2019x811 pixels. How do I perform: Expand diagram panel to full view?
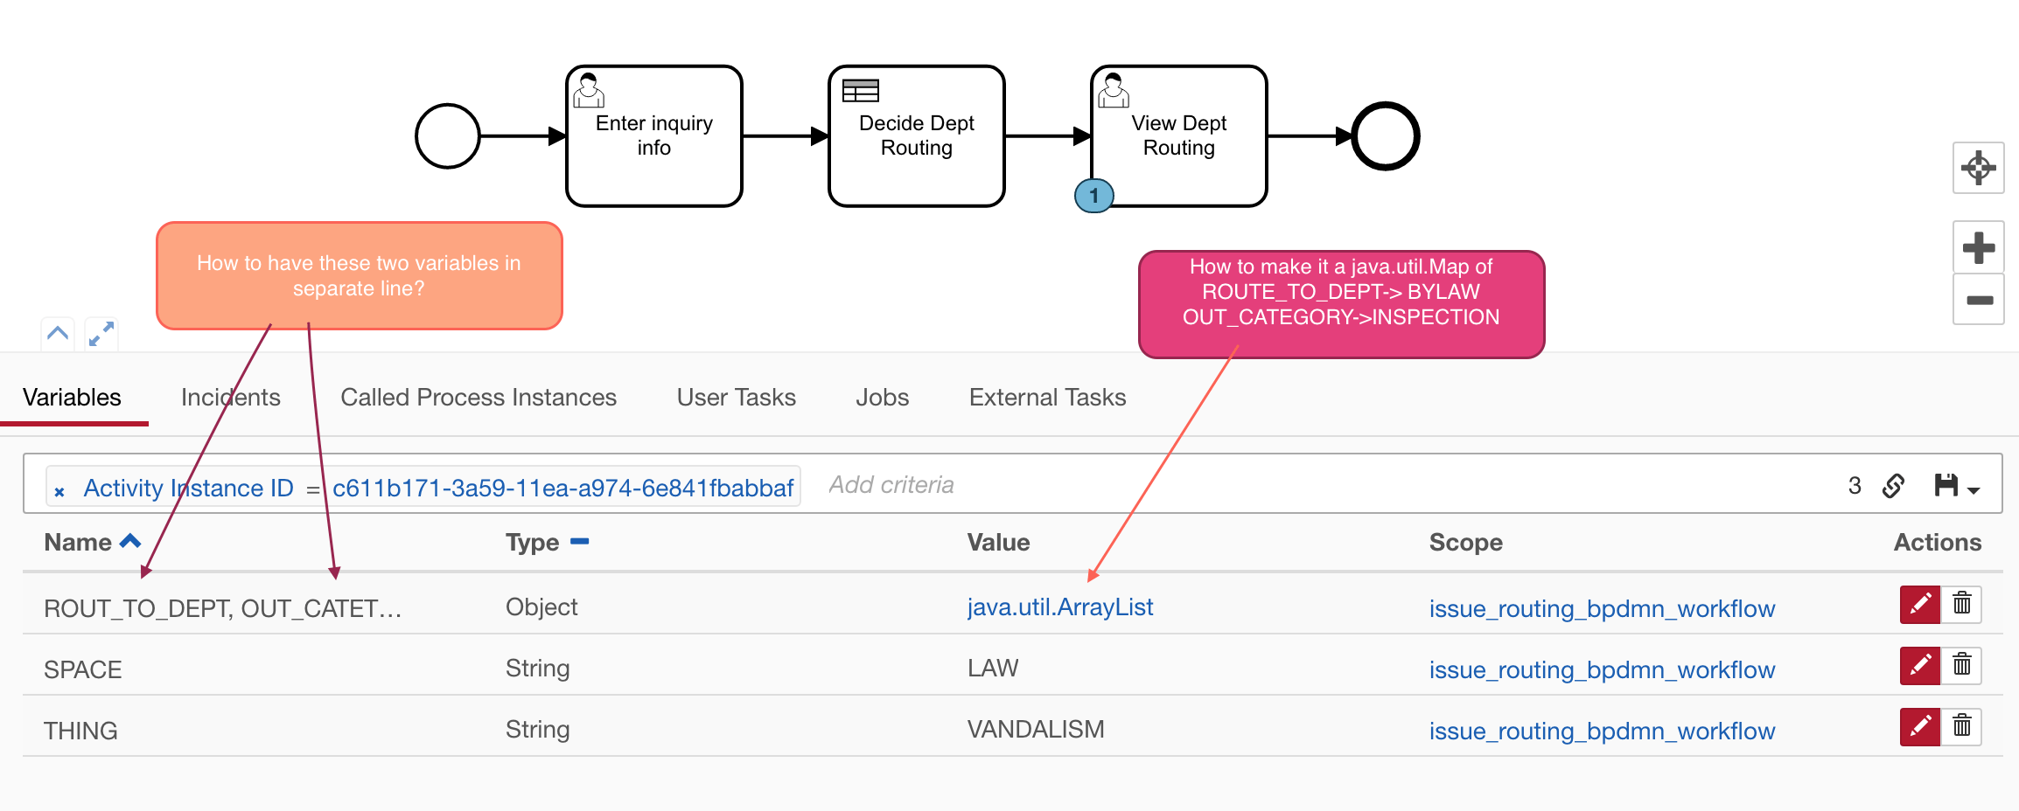coord(101,333)
